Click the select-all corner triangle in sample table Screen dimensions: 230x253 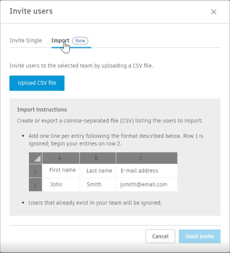(x=35, y=158)
